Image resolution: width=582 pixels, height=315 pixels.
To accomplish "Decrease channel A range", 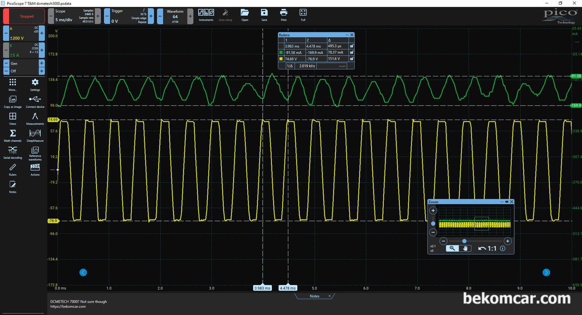I will [x=6, y=33].
